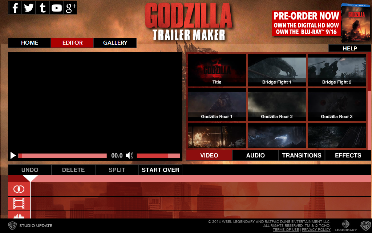
Task: Click the DELETE button
Action: (x=73, y=170)
